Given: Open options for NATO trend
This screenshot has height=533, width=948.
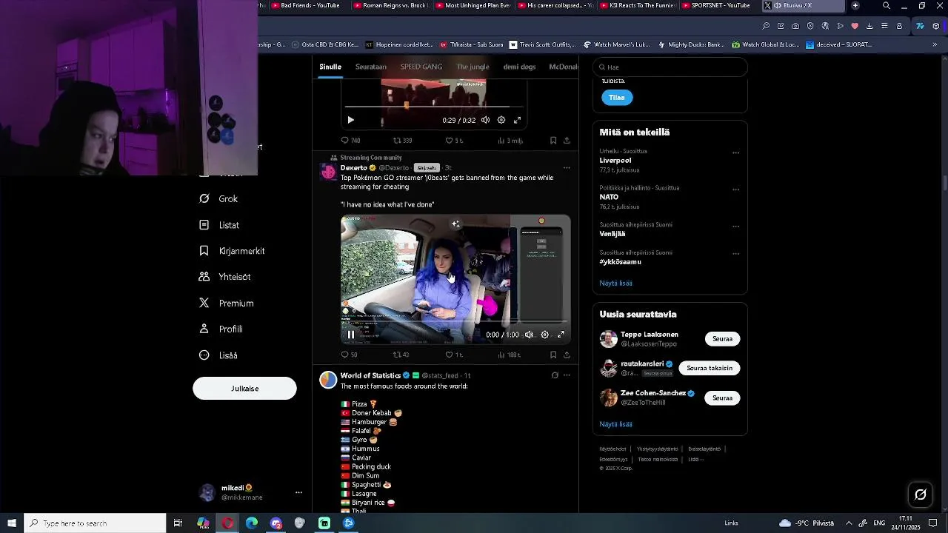Looking at the screenshot, I should point(735,190).
